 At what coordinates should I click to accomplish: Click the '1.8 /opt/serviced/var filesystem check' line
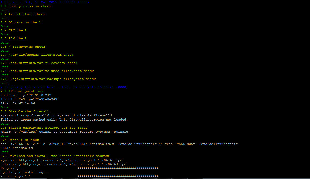[39, 63]
